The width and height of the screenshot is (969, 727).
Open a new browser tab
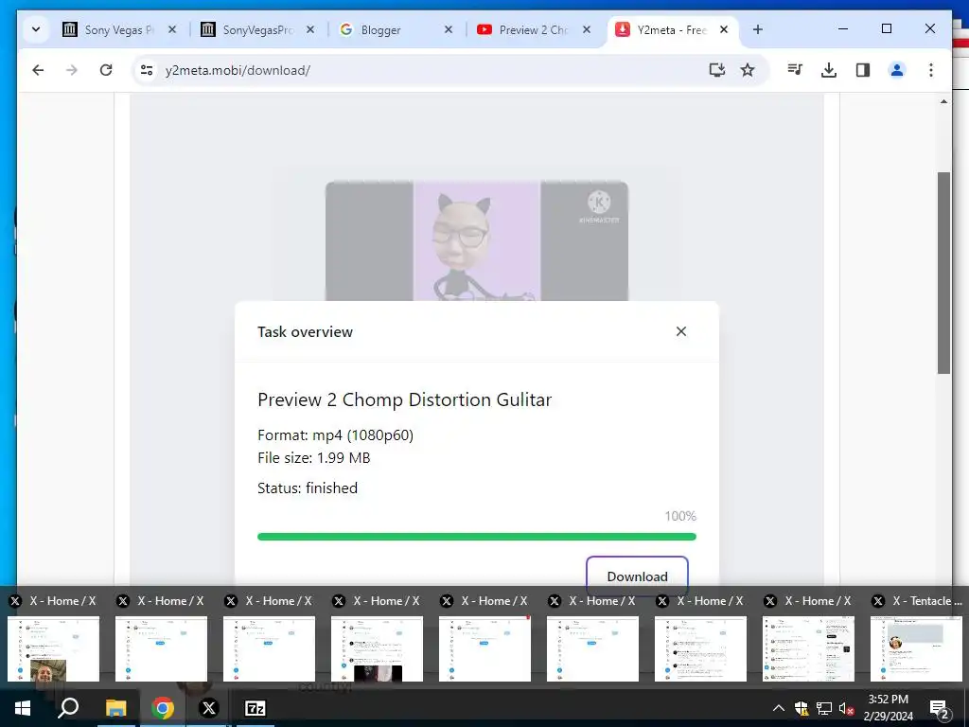point(758,29)
